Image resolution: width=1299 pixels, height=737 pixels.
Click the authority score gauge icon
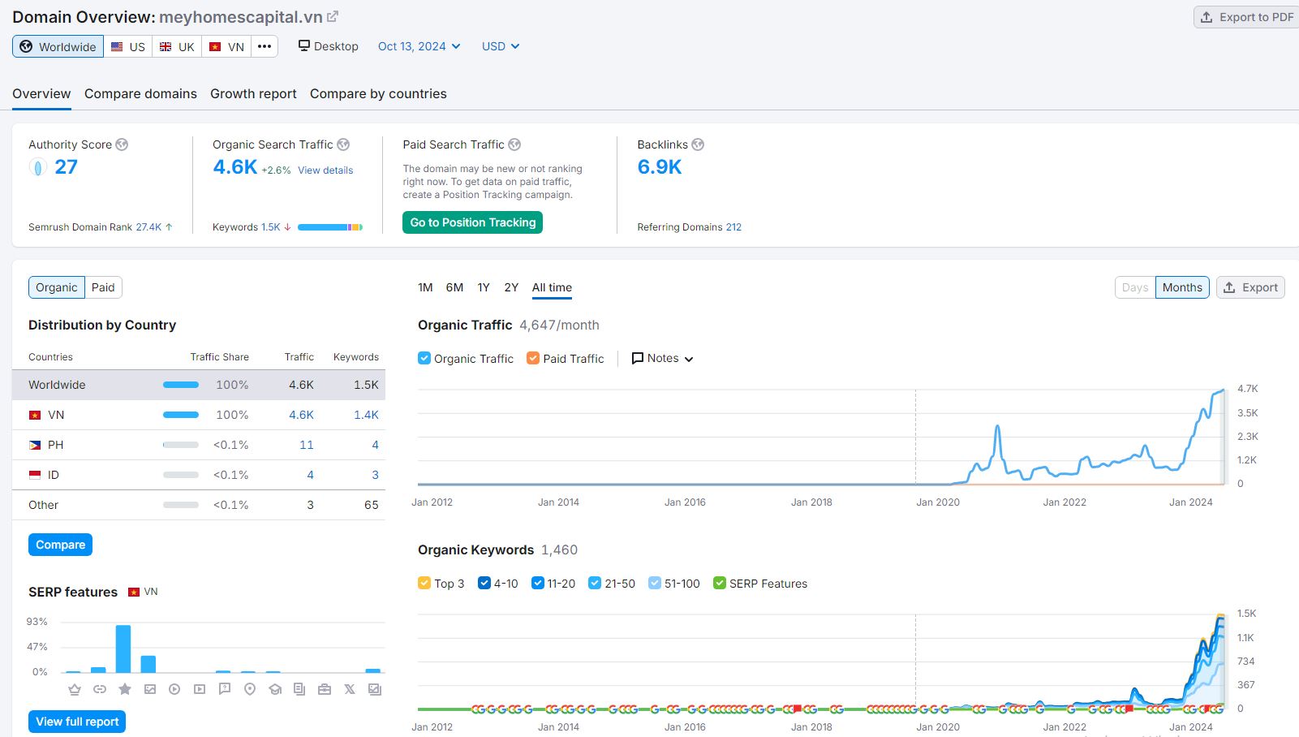point(37,168)
